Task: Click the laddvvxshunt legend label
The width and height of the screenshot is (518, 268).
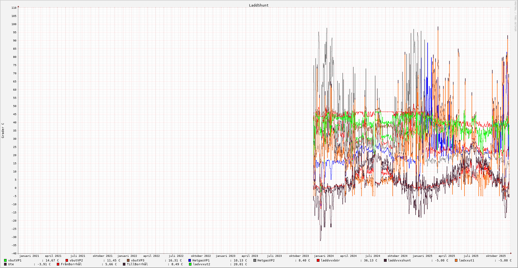Action: click(399, 260)
